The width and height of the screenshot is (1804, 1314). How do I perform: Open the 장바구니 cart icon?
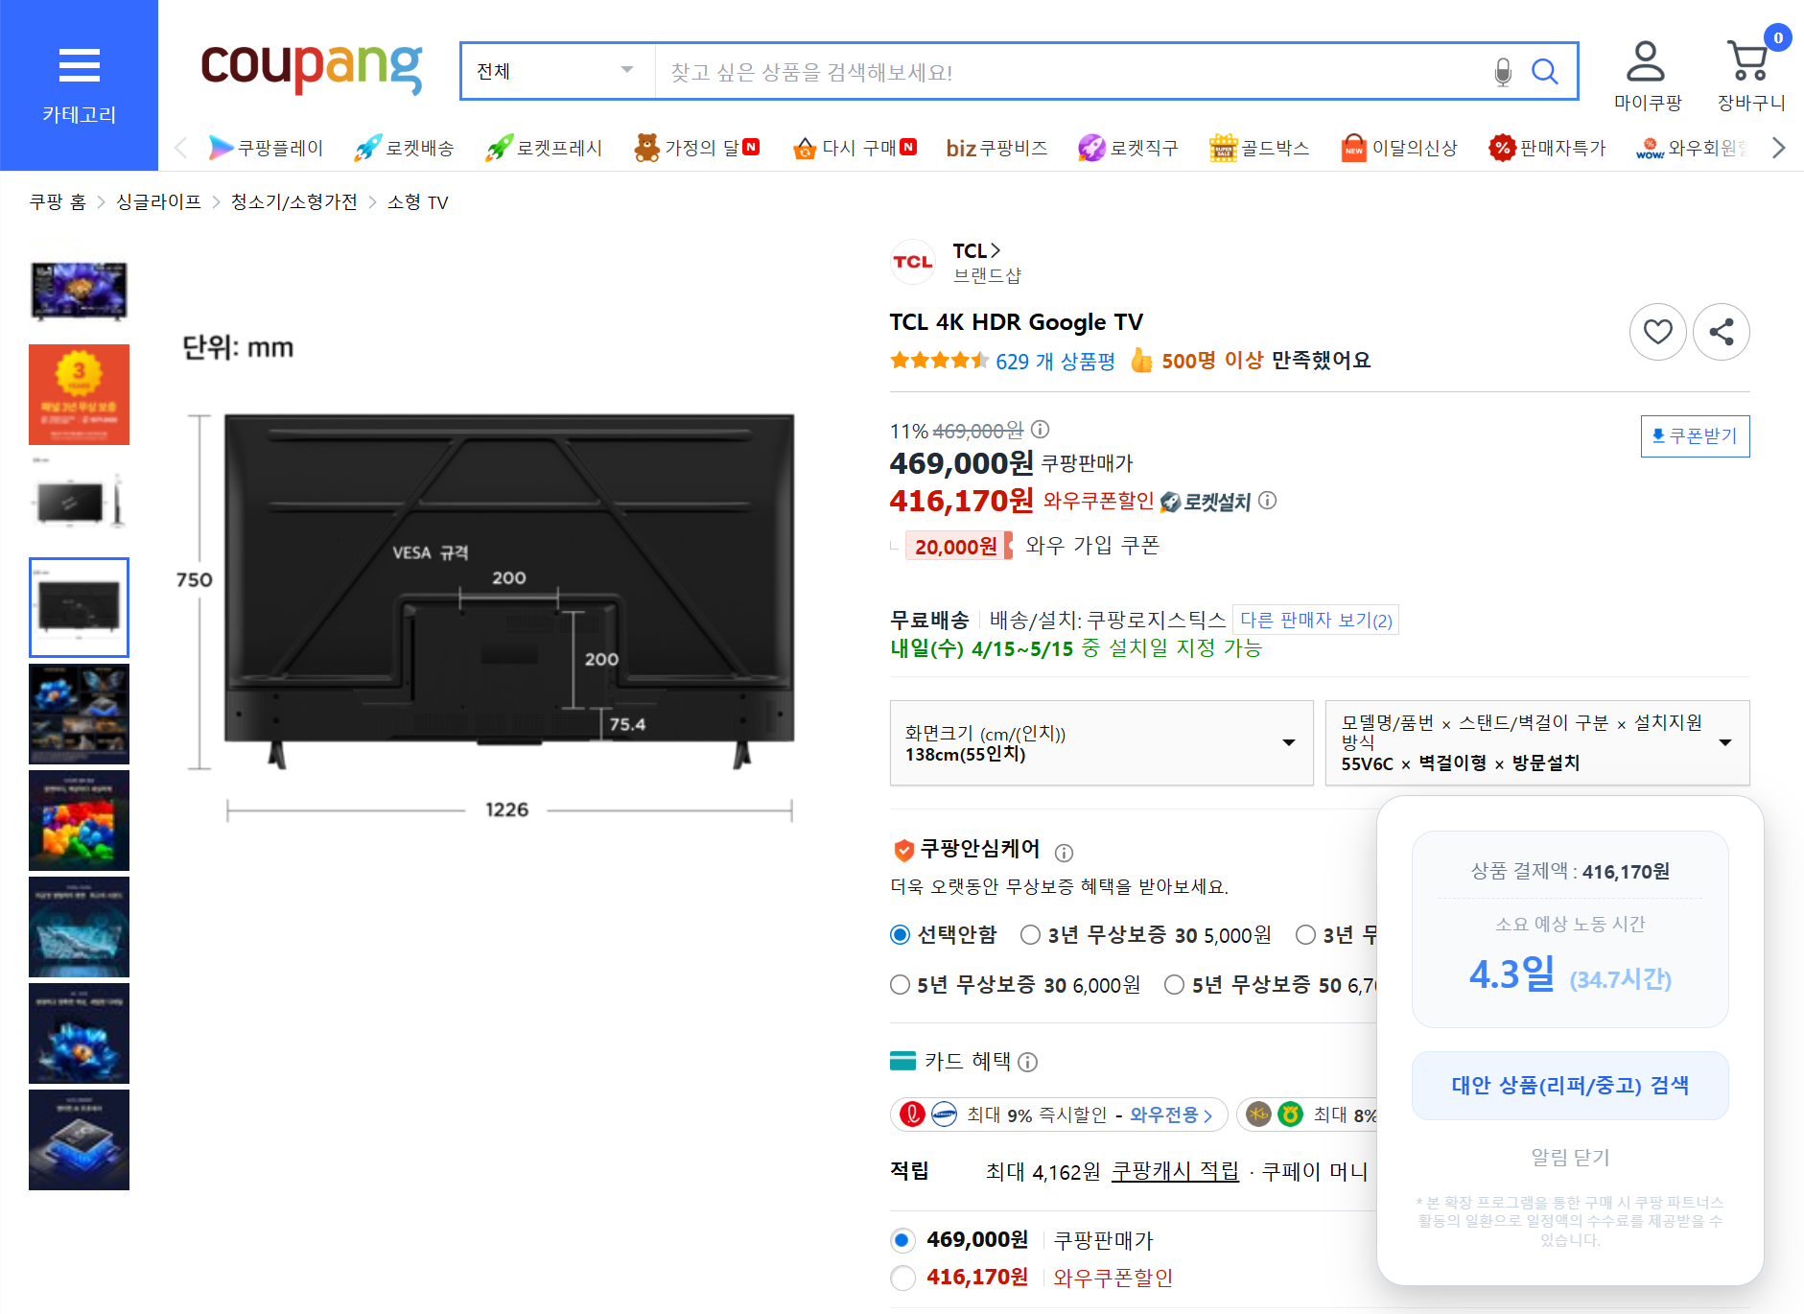(1750, 77)
